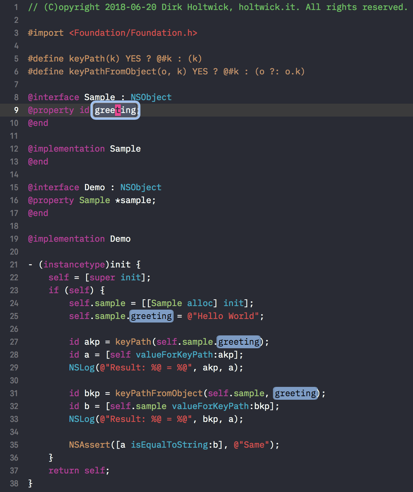The image size is (413, 492).
Task: Click the alloc message on line 24
Action: coord(200,303)
